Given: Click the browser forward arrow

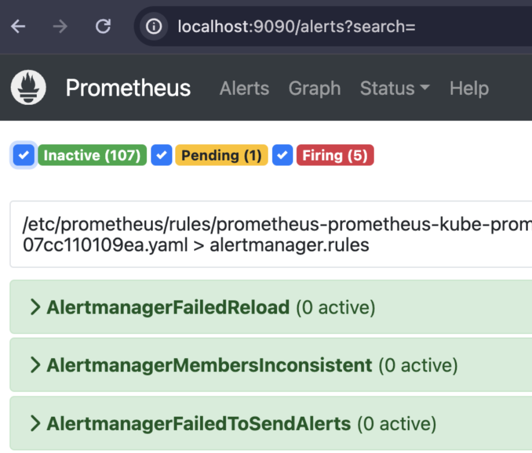Looking at the screenshot, I should [x=60, y=26].
